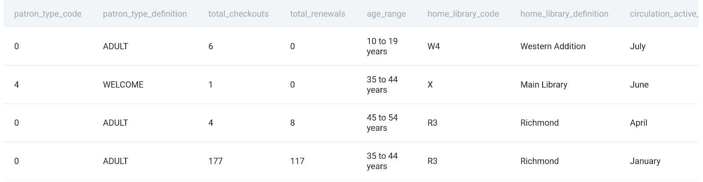Select the Main Library cell
Image resolution: width=703 pixels, height=182 pixels.
pyautogui.click(x=544, y=85)
